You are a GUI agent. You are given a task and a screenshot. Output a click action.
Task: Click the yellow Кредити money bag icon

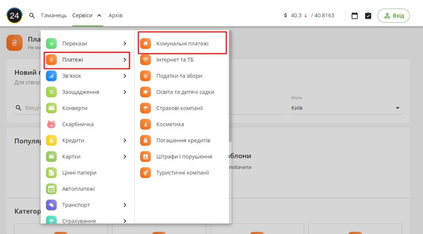(51, 140)
